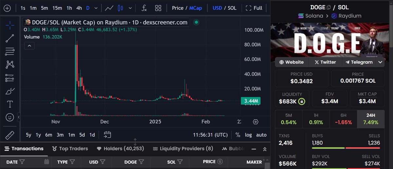This screenshot has height=169, width=393.
Task: Expand the bottom panel chevrons
Action: (265, 149)
